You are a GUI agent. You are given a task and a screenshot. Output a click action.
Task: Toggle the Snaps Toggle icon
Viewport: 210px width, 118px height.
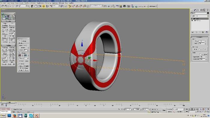pos(73,6)
